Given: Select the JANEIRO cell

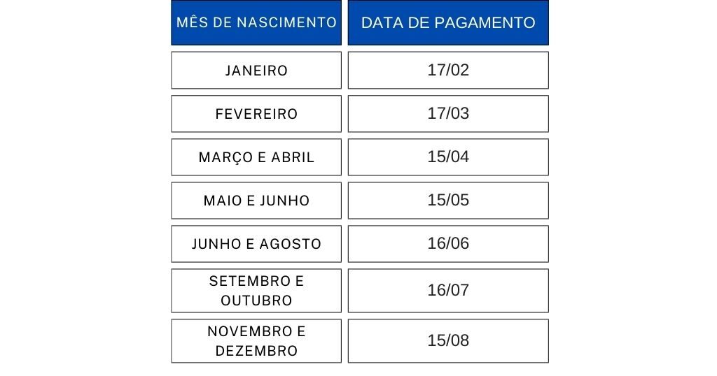Looking at the screenshot, I should (256, 71).
